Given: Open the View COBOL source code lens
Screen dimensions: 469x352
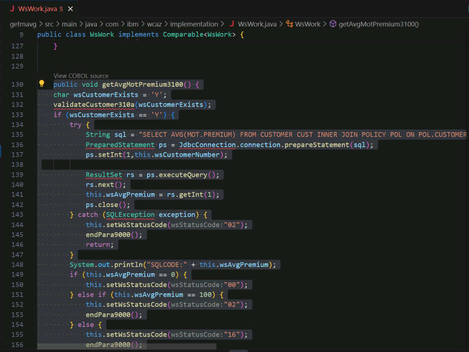Looking at the screenshot, I should click(81, 76).
